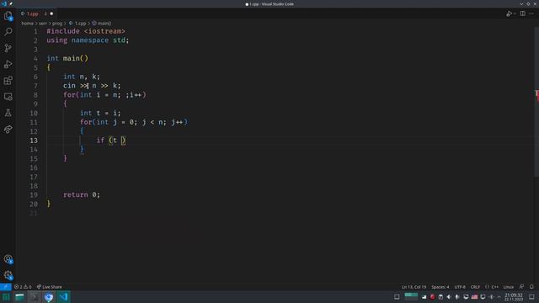Screen dimensions: 539x303
Task: Open the terminal in taskbar
Action: [34, 297]
